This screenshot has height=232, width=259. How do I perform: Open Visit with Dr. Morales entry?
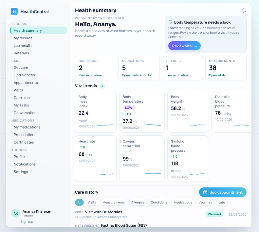160,214
